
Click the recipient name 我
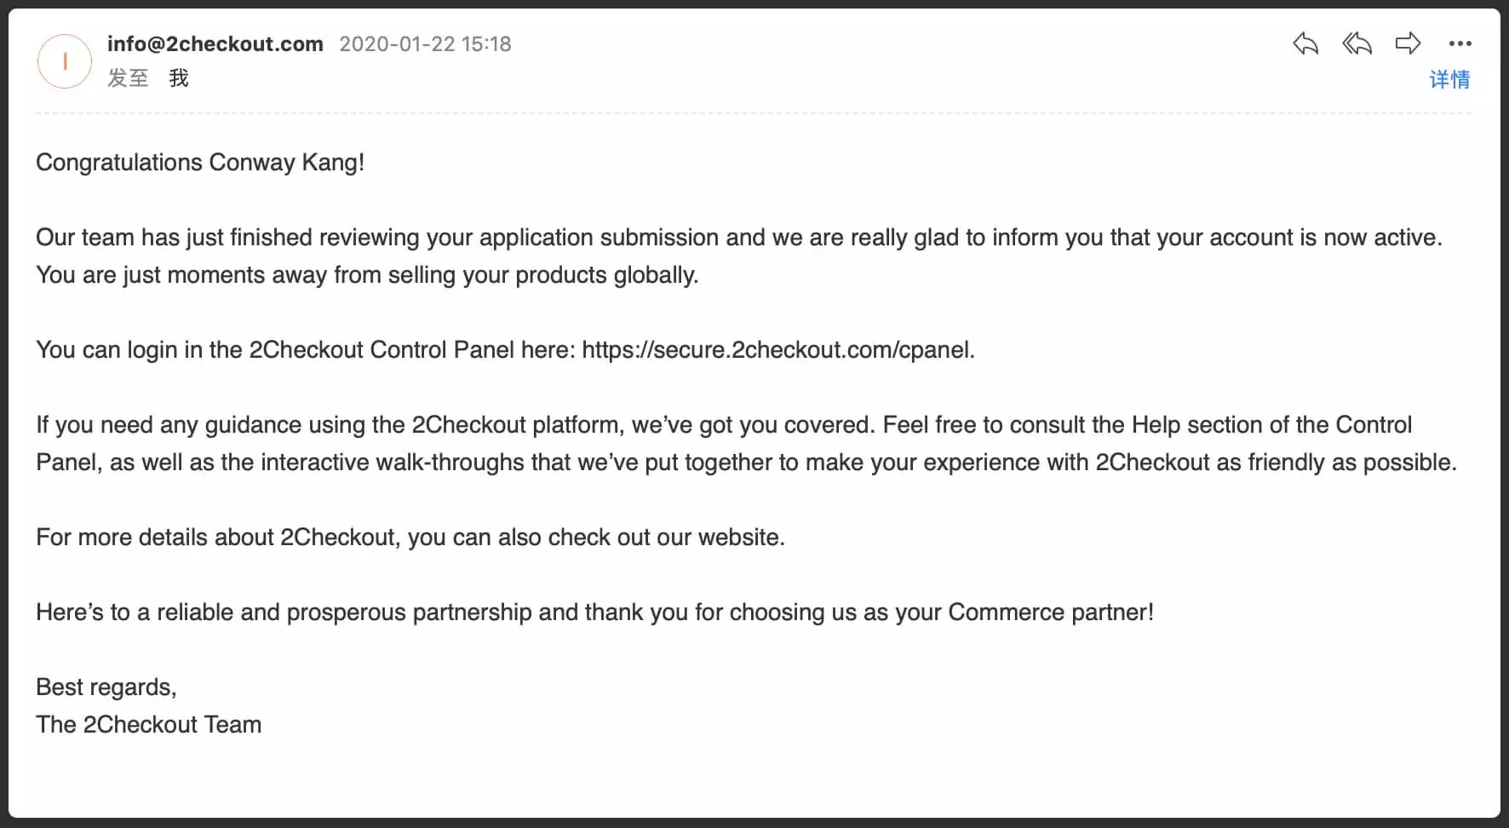tap(179, 78)
